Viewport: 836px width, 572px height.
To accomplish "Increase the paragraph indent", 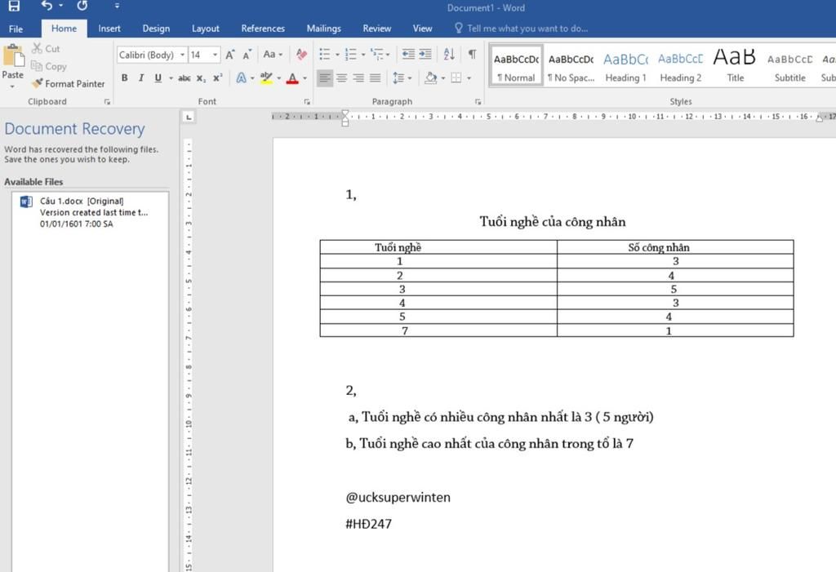I will click(425, 55).
